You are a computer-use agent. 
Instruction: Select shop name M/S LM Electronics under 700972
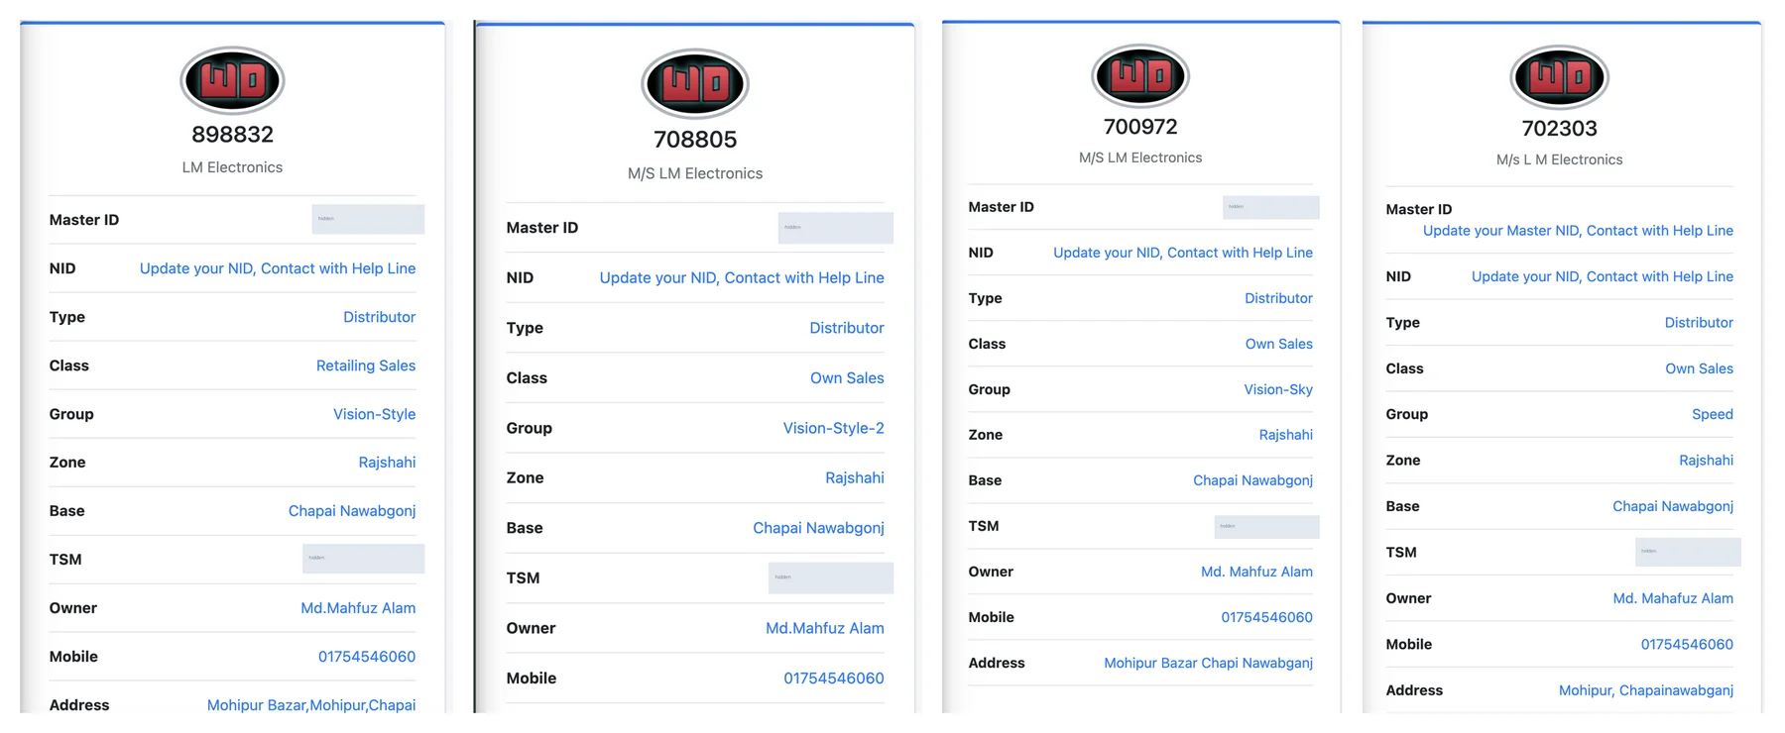pyautogui.click(x=1140, y=157)
